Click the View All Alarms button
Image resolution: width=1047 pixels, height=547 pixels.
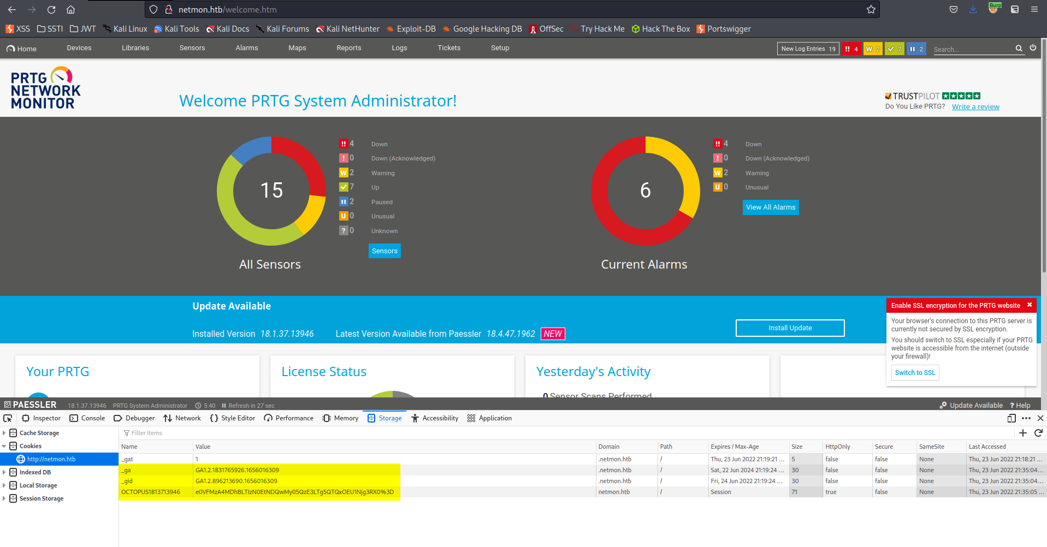tap(771, 207)
